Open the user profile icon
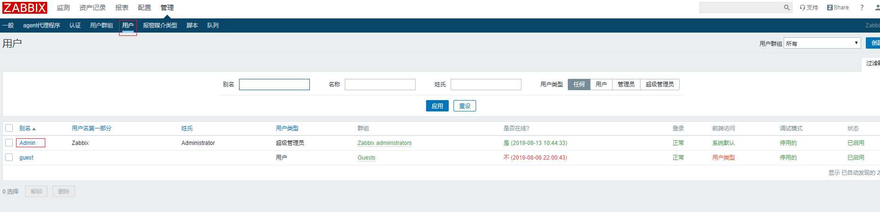Image resolution: width=880 pixels, height=212 pixels. [x=877, y=8]
